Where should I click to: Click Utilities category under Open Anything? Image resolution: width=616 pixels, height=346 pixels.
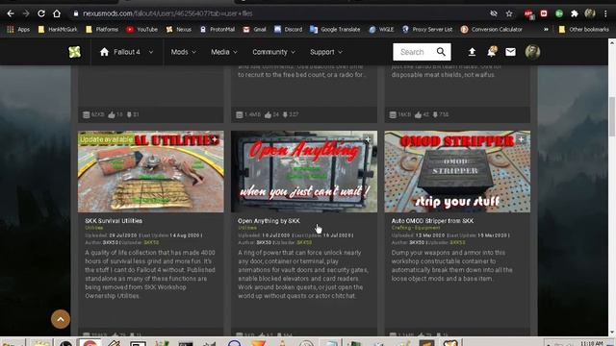[247, 228]
